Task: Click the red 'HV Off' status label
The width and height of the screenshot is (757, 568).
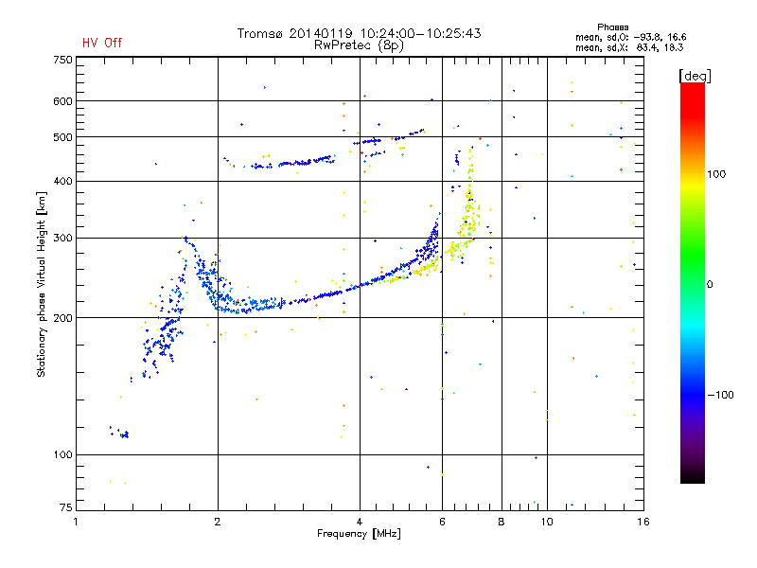Action: click(102, 43)
